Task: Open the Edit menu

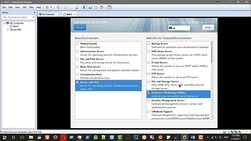Action: 11,7
